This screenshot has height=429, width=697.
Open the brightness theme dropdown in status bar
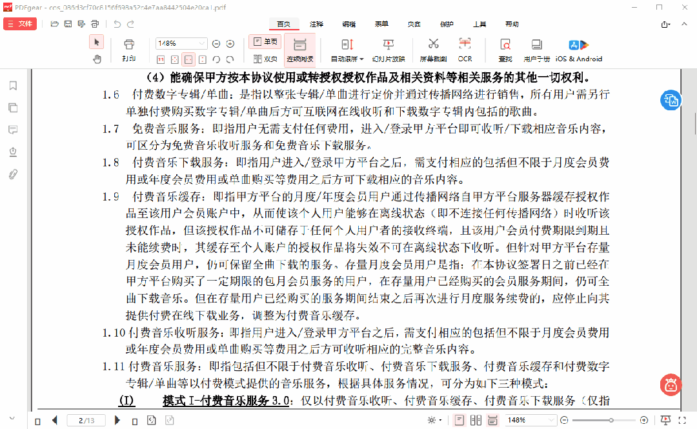coord(434,420)
